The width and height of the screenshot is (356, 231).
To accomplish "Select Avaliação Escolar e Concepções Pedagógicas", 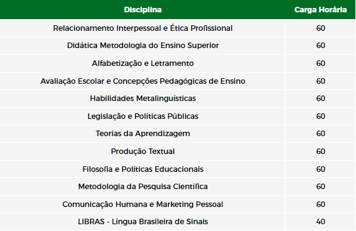I will (143, 81).
